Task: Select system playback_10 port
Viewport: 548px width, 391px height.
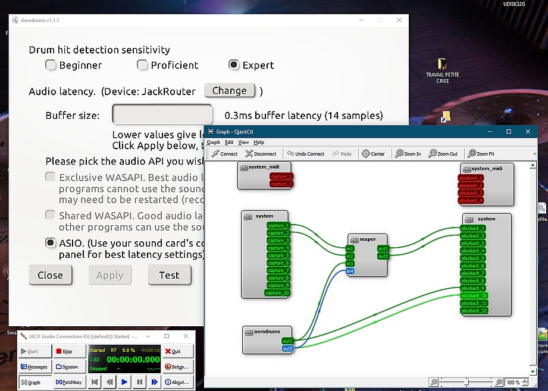Action: click(x=474, y=296)
